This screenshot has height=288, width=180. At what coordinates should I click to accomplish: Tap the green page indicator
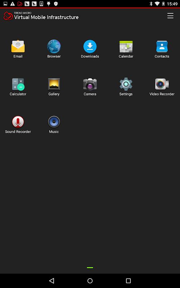coord(90,267)
